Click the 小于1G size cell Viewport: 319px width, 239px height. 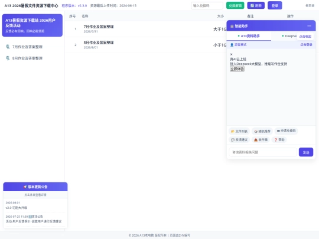pyautogui.click(x=220, y=45)
